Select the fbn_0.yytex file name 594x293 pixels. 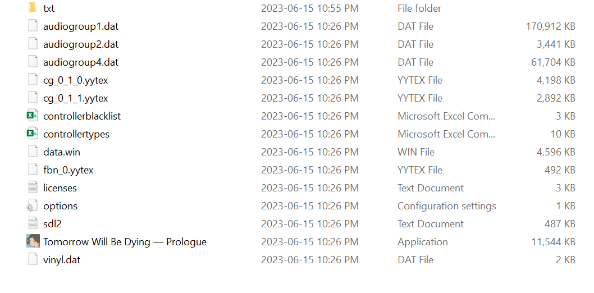68,170
